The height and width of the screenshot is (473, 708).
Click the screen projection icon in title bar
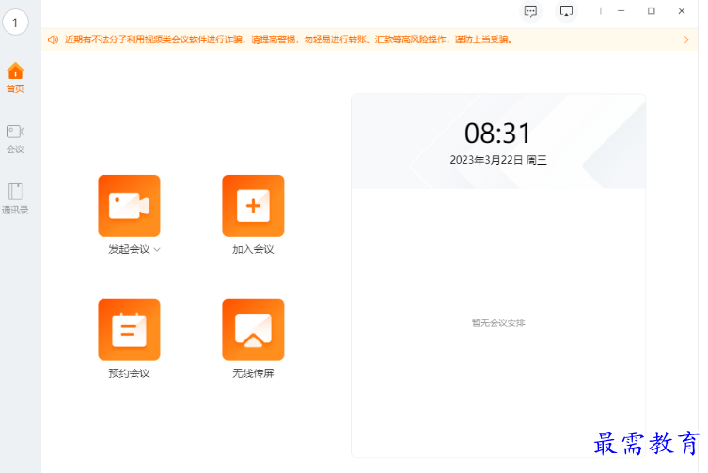pyautogui.click(x=566, y=11)
